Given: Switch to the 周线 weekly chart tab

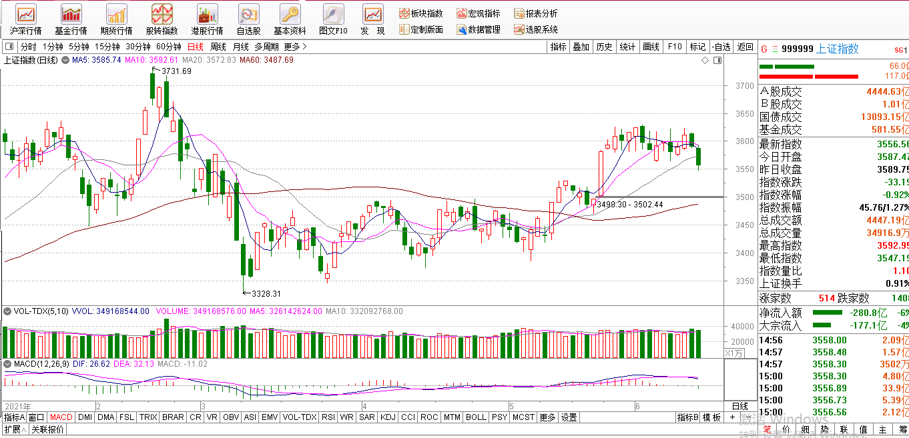Looking at the screenshot, I should (217, 47).
